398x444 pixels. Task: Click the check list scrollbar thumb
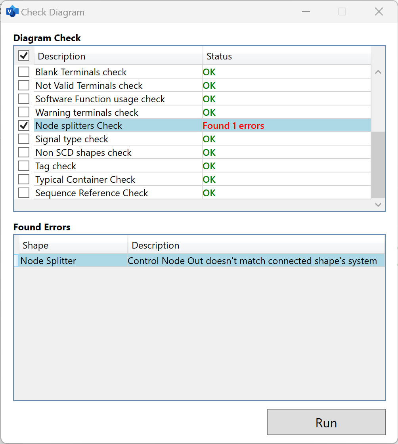[x=378, y=165]
